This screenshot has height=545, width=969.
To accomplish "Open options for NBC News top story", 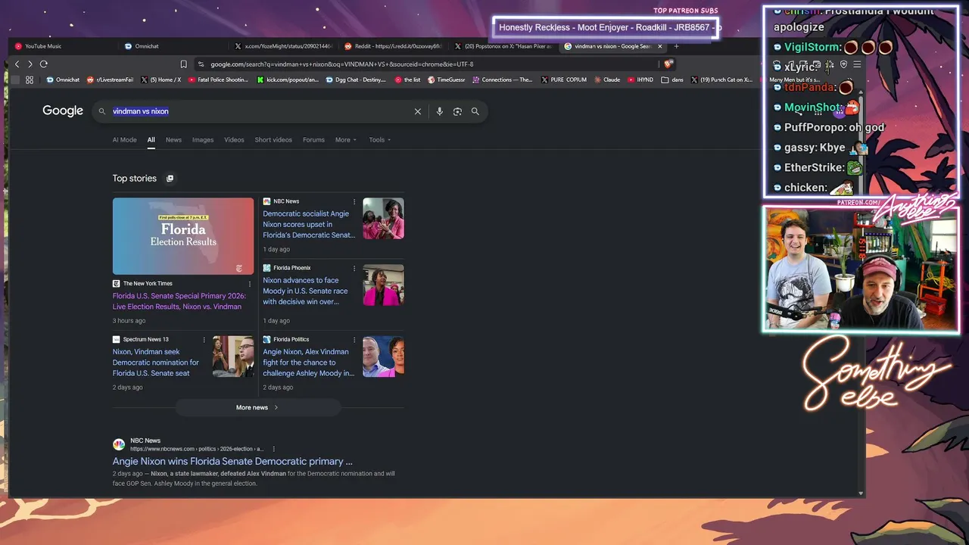I will (x=354, y=201).
